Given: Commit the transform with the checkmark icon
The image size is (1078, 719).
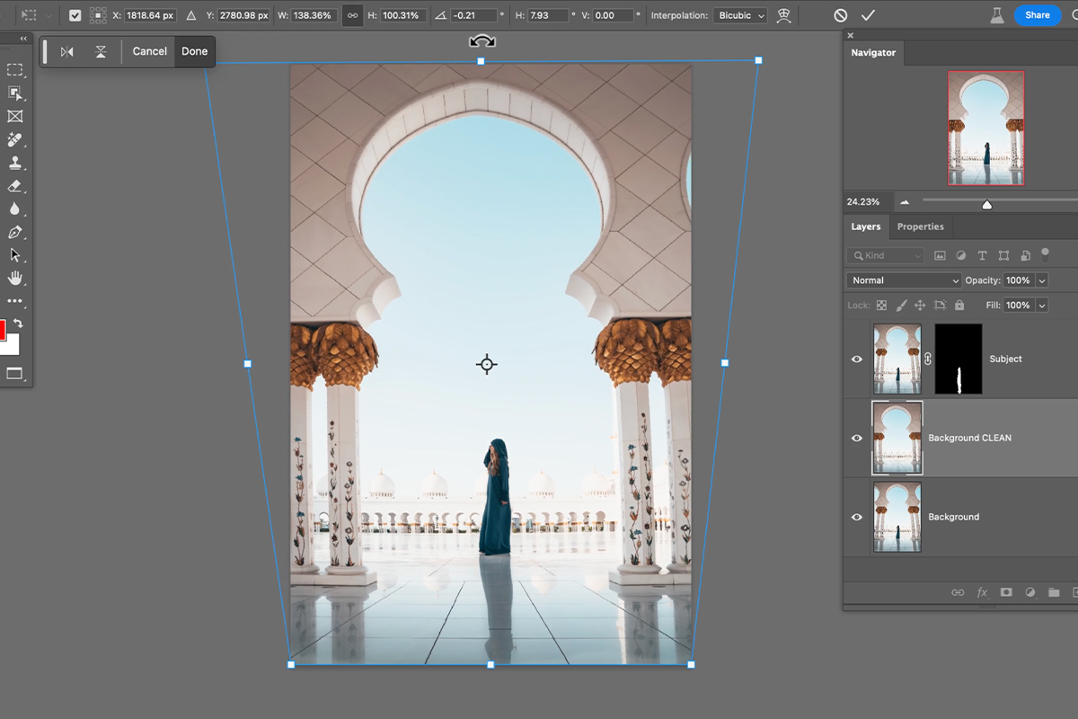Looking at the screenshot, I should [x=868, y=14].
